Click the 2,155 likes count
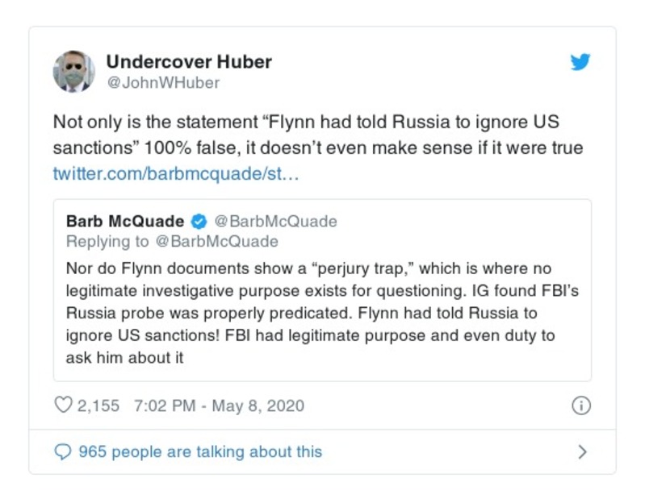This screenshot has width=645, height=503. (98, 405)
